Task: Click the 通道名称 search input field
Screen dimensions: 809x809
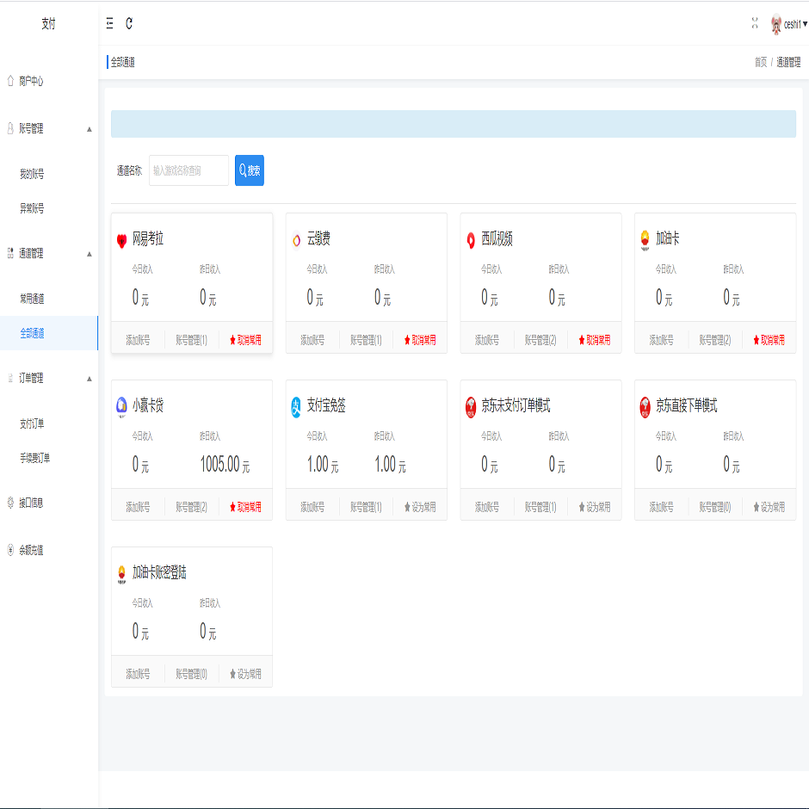Action: pyautogui.click(x=188, y=170)
